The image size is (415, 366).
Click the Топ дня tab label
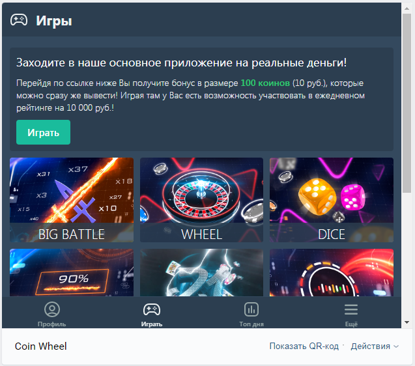pyautogui.click(x=251, y=324)
